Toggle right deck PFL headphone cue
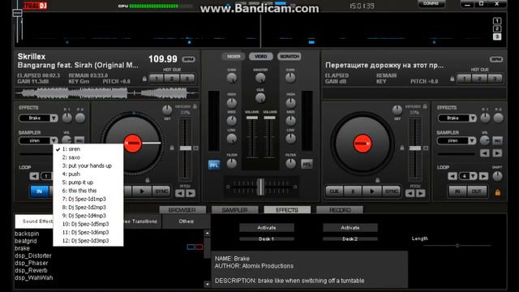 pyautogui.click(x=307, y=164)
